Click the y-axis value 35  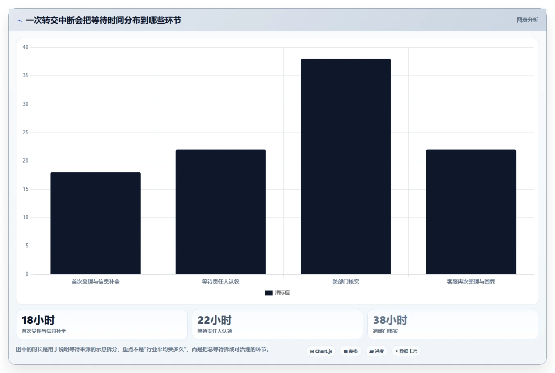[25, 76]
